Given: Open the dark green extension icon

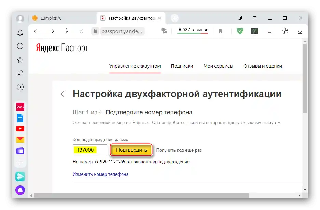Looking at the screenshot, I should pyautogui.click(x=255, y=31).
